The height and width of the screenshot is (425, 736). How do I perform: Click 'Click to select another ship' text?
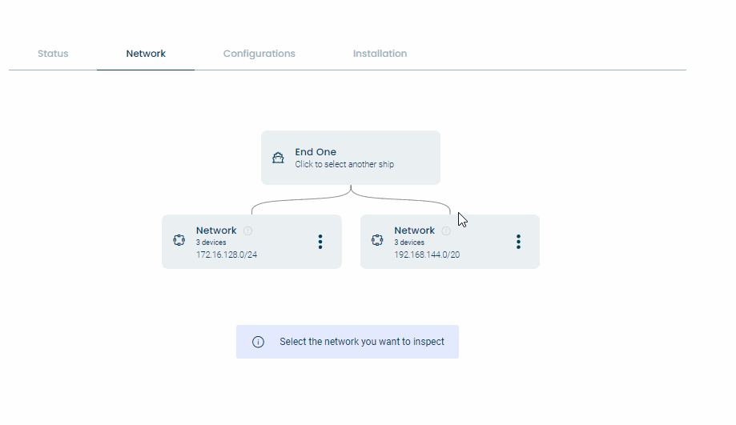[344, 164]
